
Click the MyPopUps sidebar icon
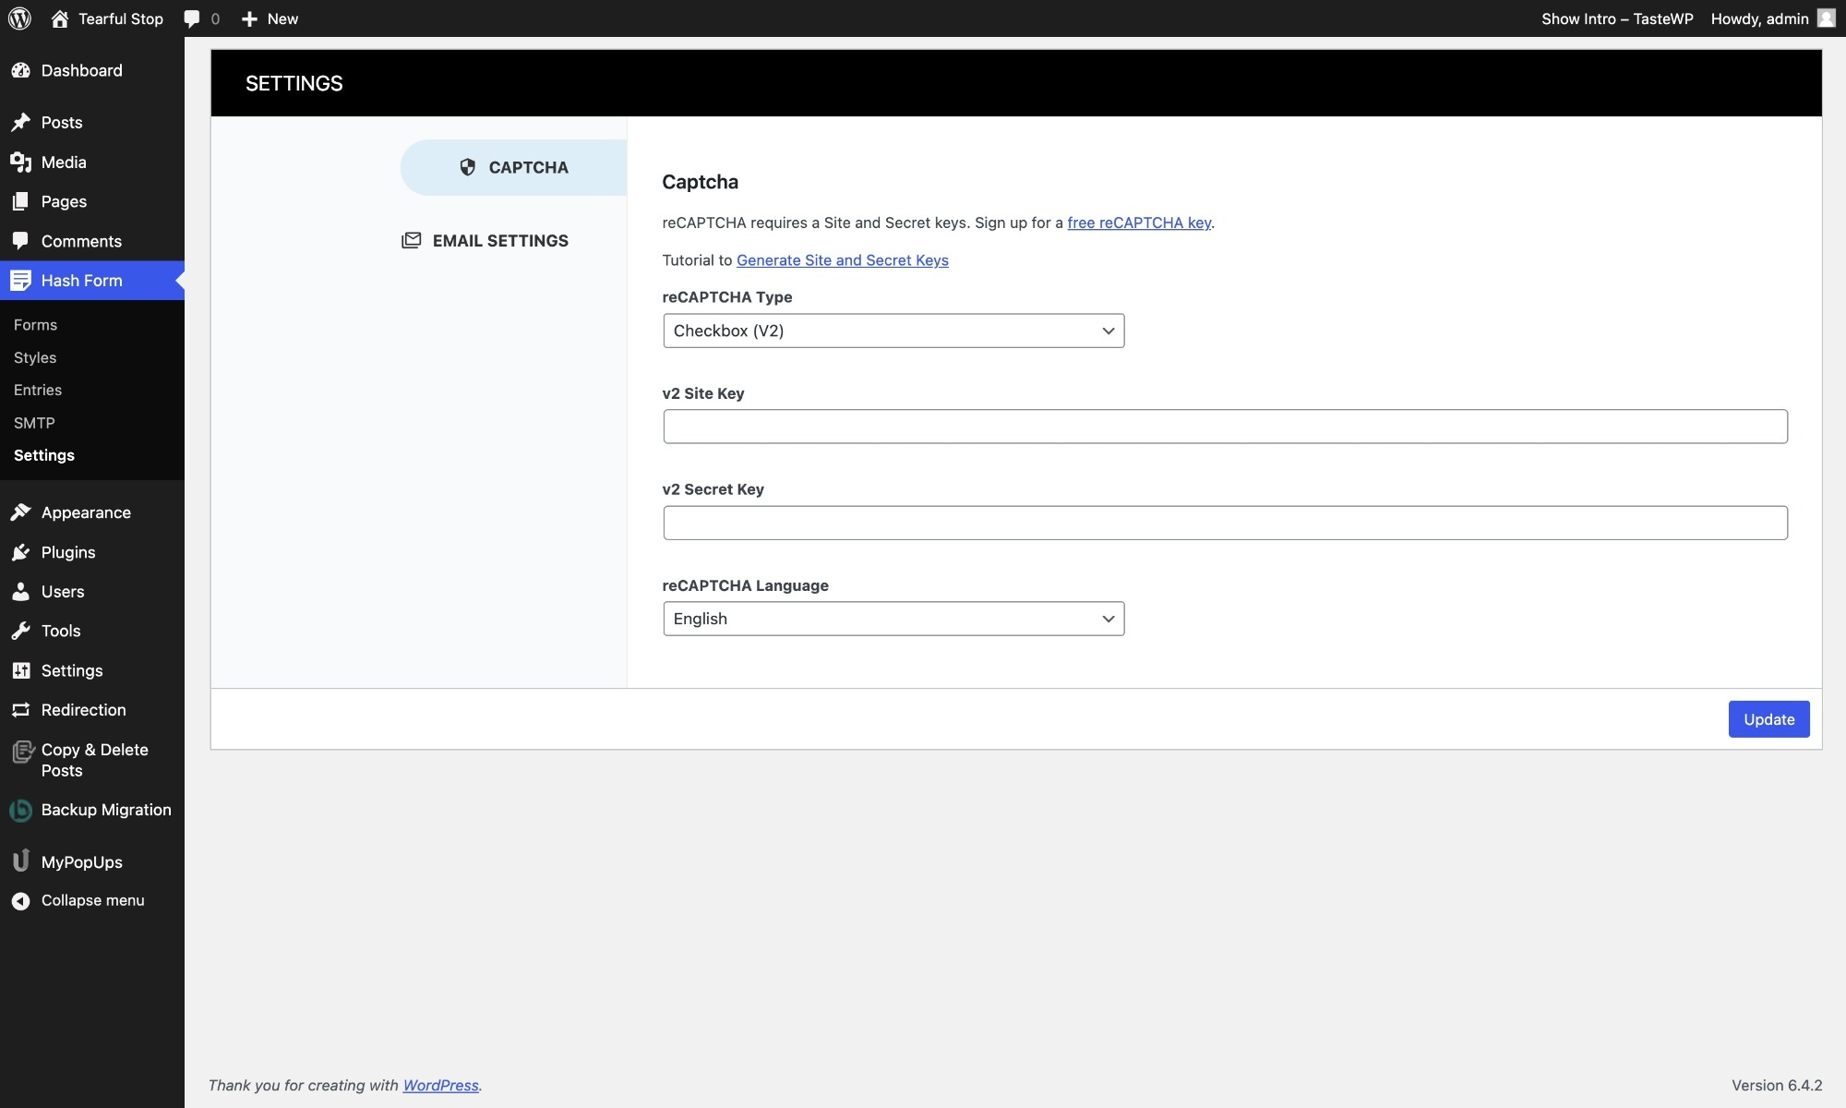coord(20,861)
